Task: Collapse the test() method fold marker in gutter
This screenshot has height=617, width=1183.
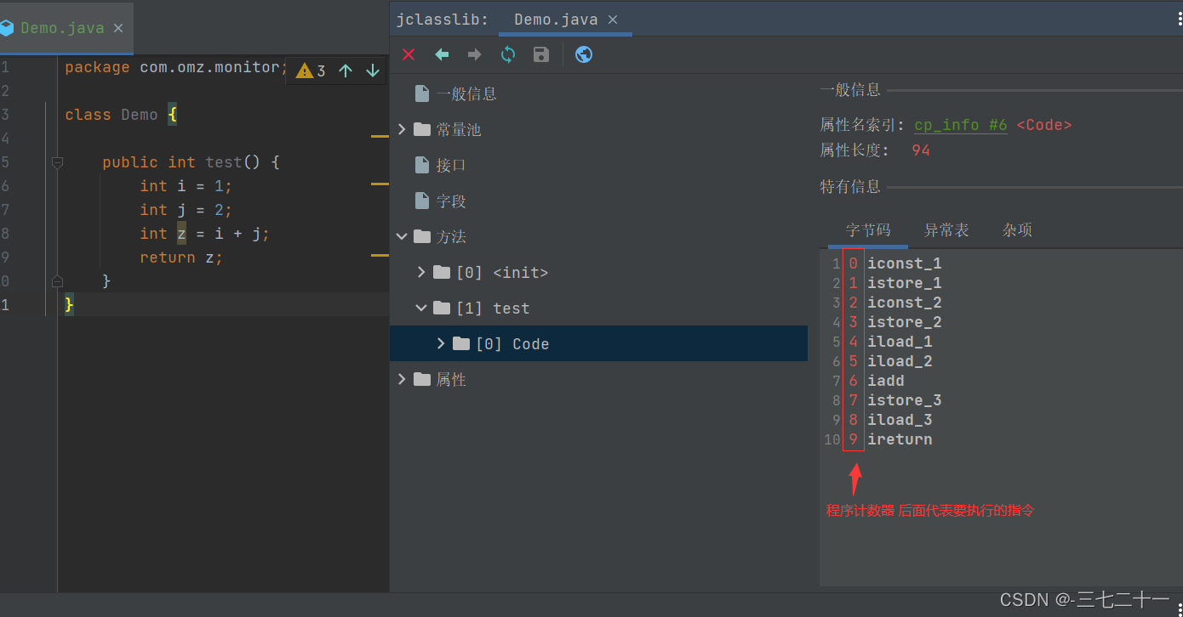Action: [x=57, y=161]
